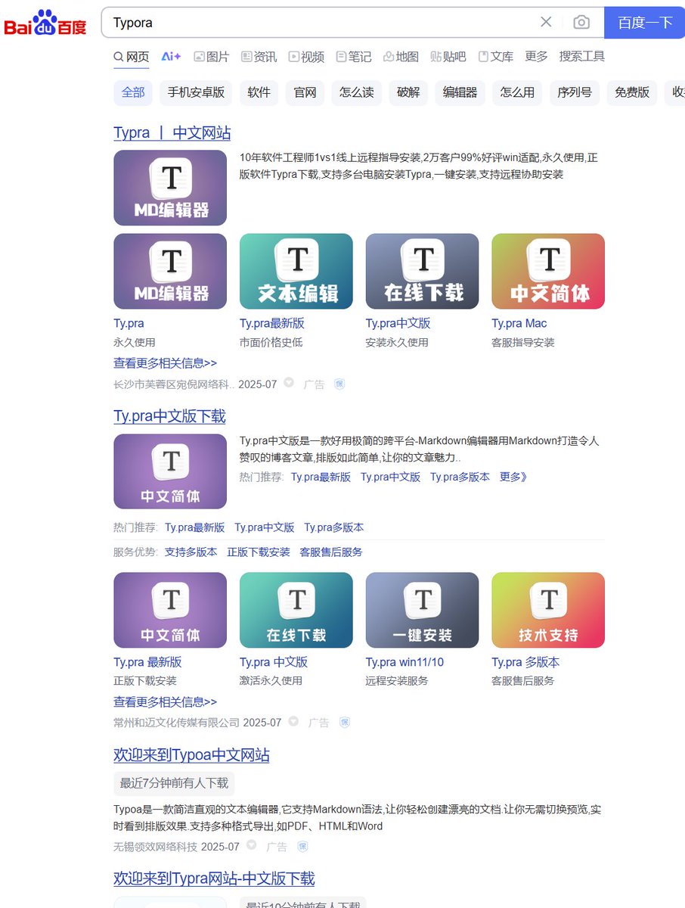Open the 支持多版本 service link
The height and width of the screenshot is (908, 685).
pyautogui.click(x=191, y=552)
